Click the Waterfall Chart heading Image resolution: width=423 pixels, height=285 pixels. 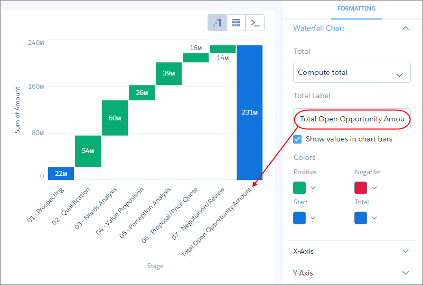(x=318, y=28)
